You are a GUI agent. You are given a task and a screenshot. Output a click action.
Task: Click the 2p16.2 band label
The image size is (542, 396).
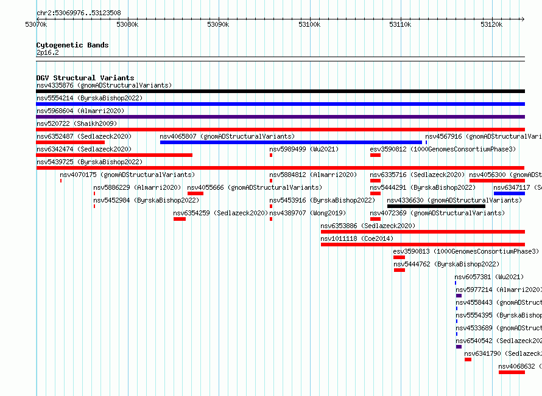(x=48, y=52)
